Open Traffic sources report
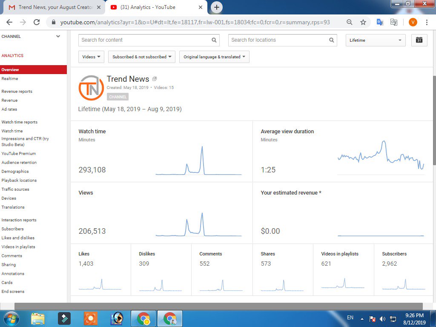The height and width of the screenshot is (327, 436). [x=15, y=189]
